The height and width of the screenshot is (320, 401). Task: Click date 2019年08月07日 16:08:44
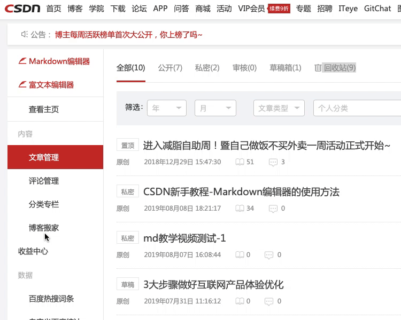[x=182, y=255]
